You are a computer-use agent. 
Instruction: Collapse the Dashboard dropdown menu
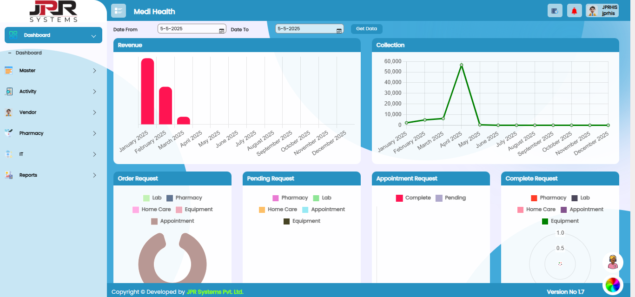click(93, 36)
